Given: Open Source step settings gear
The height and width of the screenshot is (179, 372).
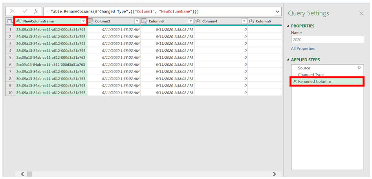Looking at the screenshot, I should click(x=359, y=68).
